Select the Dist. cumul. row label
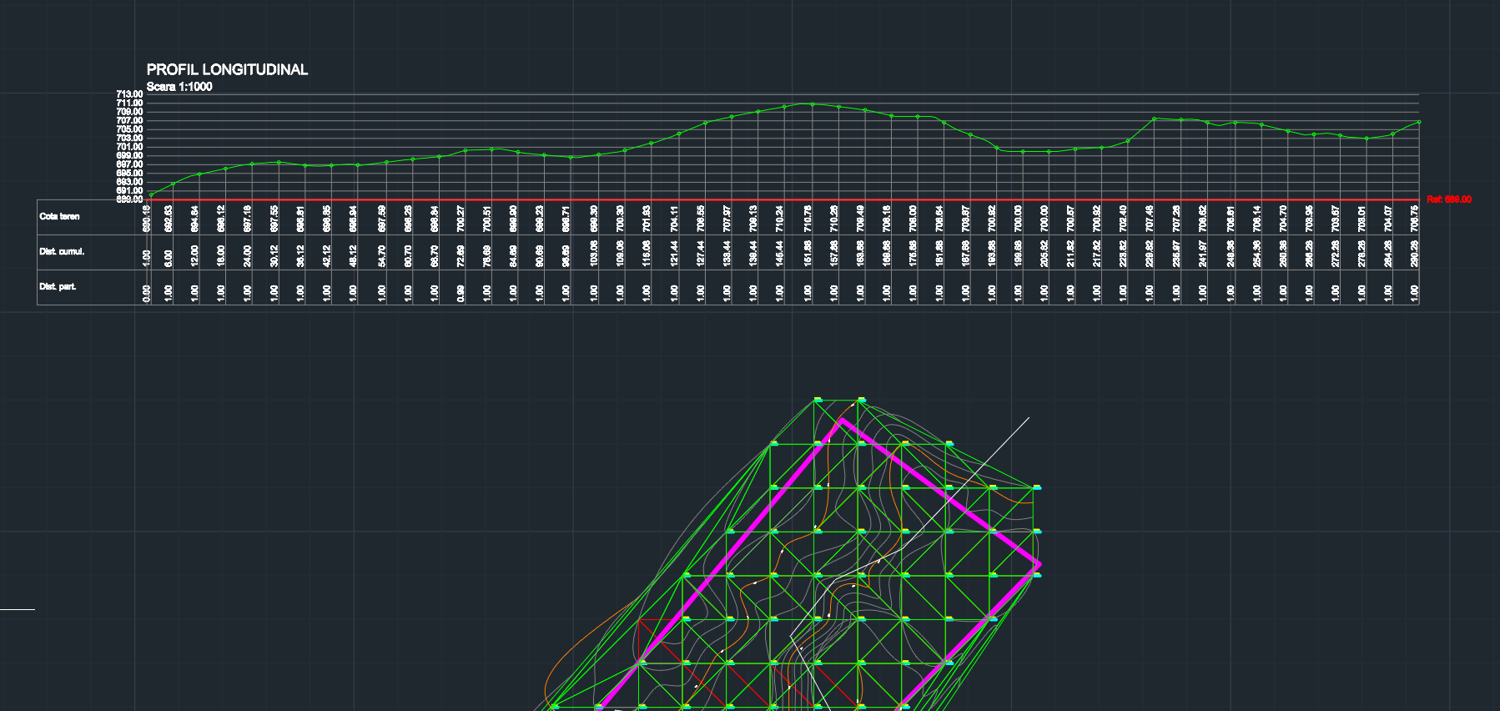 pos(62,252)
